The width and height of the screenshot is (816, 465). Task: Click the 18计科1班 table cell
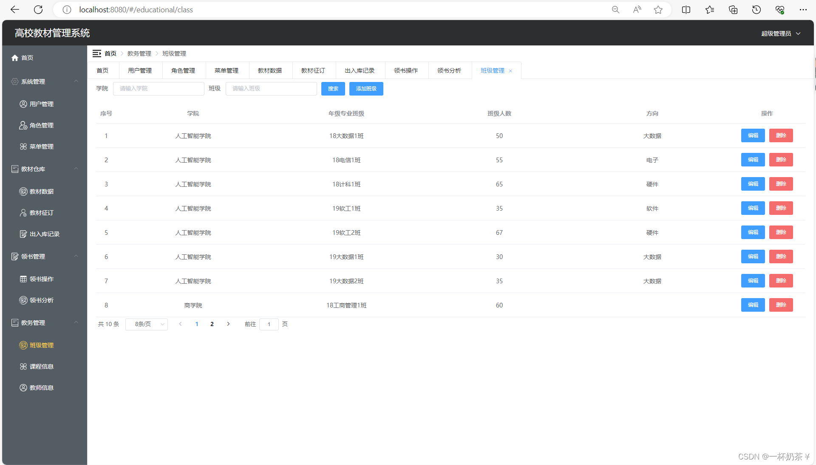[x=346, y=184]
